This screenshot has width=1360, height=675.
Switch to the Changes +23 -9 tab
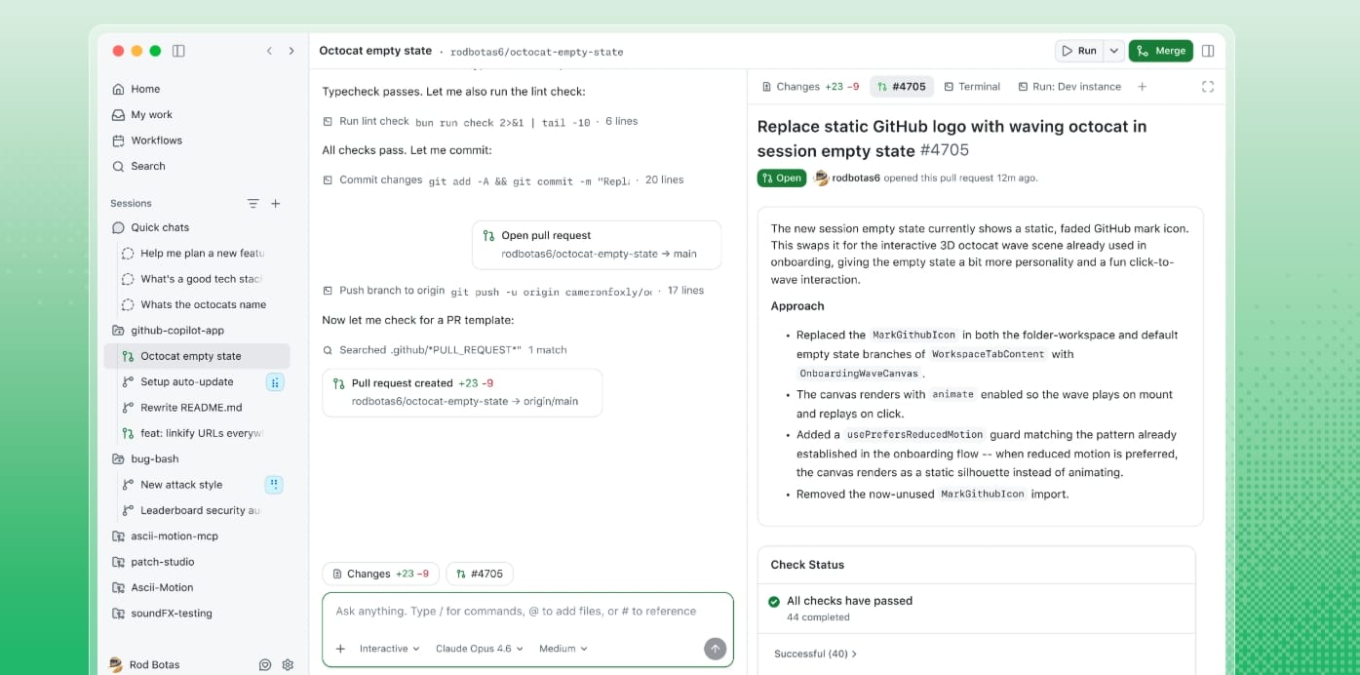pos(810,87)
